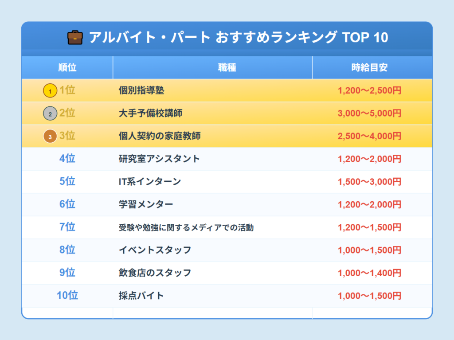454x340 pixels.
Task: Select the 9位 rank cell
Action: click(x=67, y=273)
